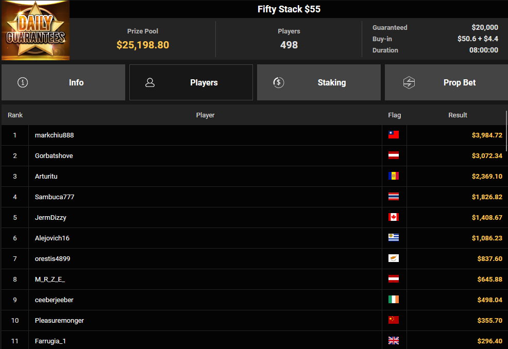Open the Prop Bet tab
508x349 pixels.
(x=447, y=82)
